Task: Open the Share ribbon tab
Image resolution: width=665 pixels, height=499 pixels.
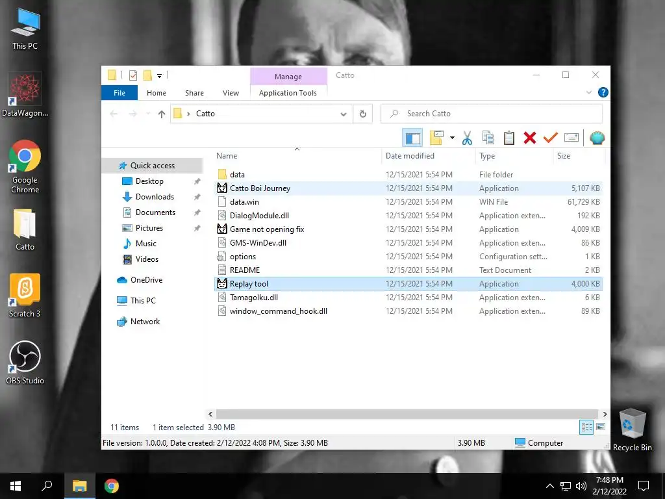Action: pyautogui.click(x=194, y=93)
